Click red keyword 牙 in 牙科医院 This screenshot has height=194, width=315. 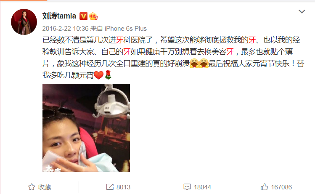pos(119,40)
